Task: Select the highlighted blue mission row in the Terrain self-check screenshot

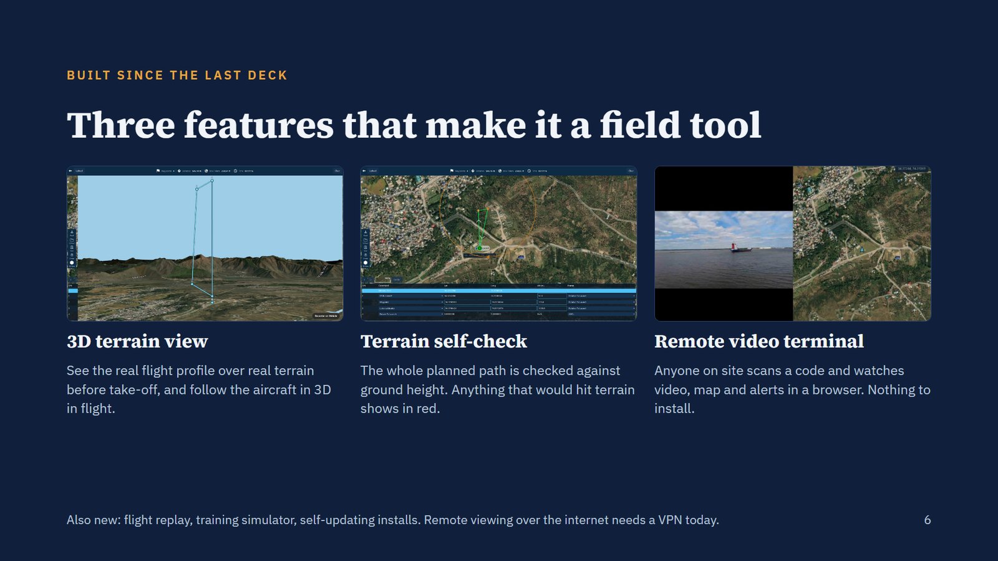Action: (498, 290)
